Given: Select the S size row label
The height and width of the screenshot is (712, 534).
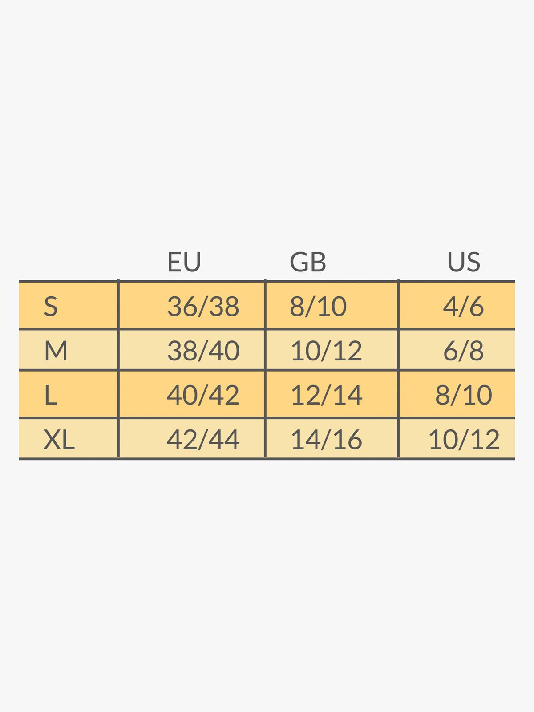Looking at the screenshot, I should pos(51,307).
